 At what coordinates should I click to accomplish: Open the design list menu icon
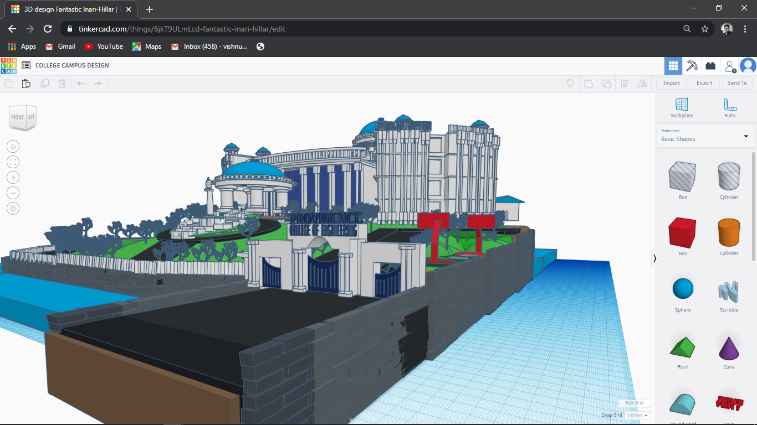(26, 65)
